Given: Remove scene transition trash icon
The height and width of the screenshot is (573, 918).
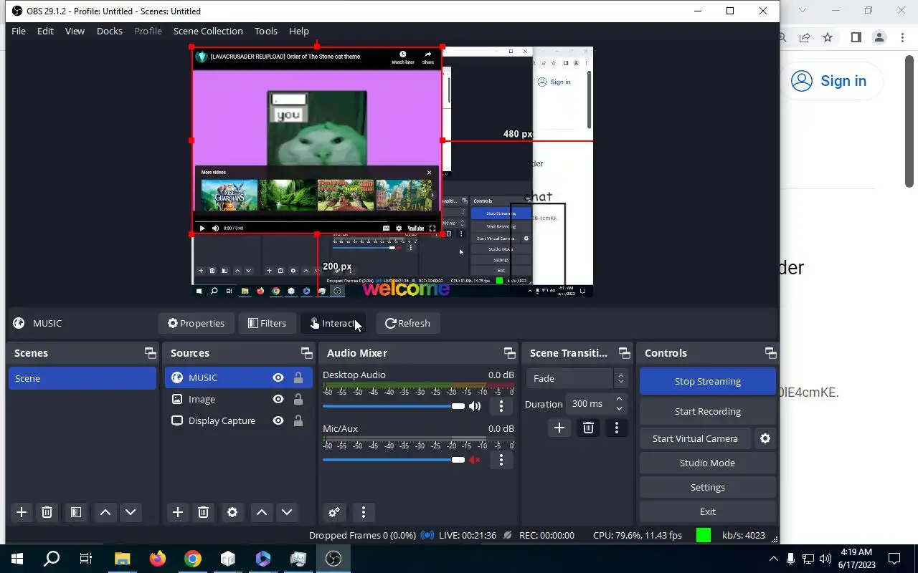Looking at the screenshot, I should click(588, 428).
